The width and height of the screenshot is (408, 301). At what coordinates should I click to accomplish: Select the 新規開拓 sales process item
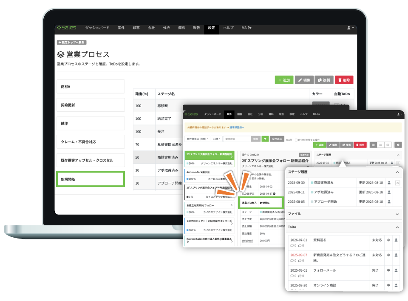91,179
